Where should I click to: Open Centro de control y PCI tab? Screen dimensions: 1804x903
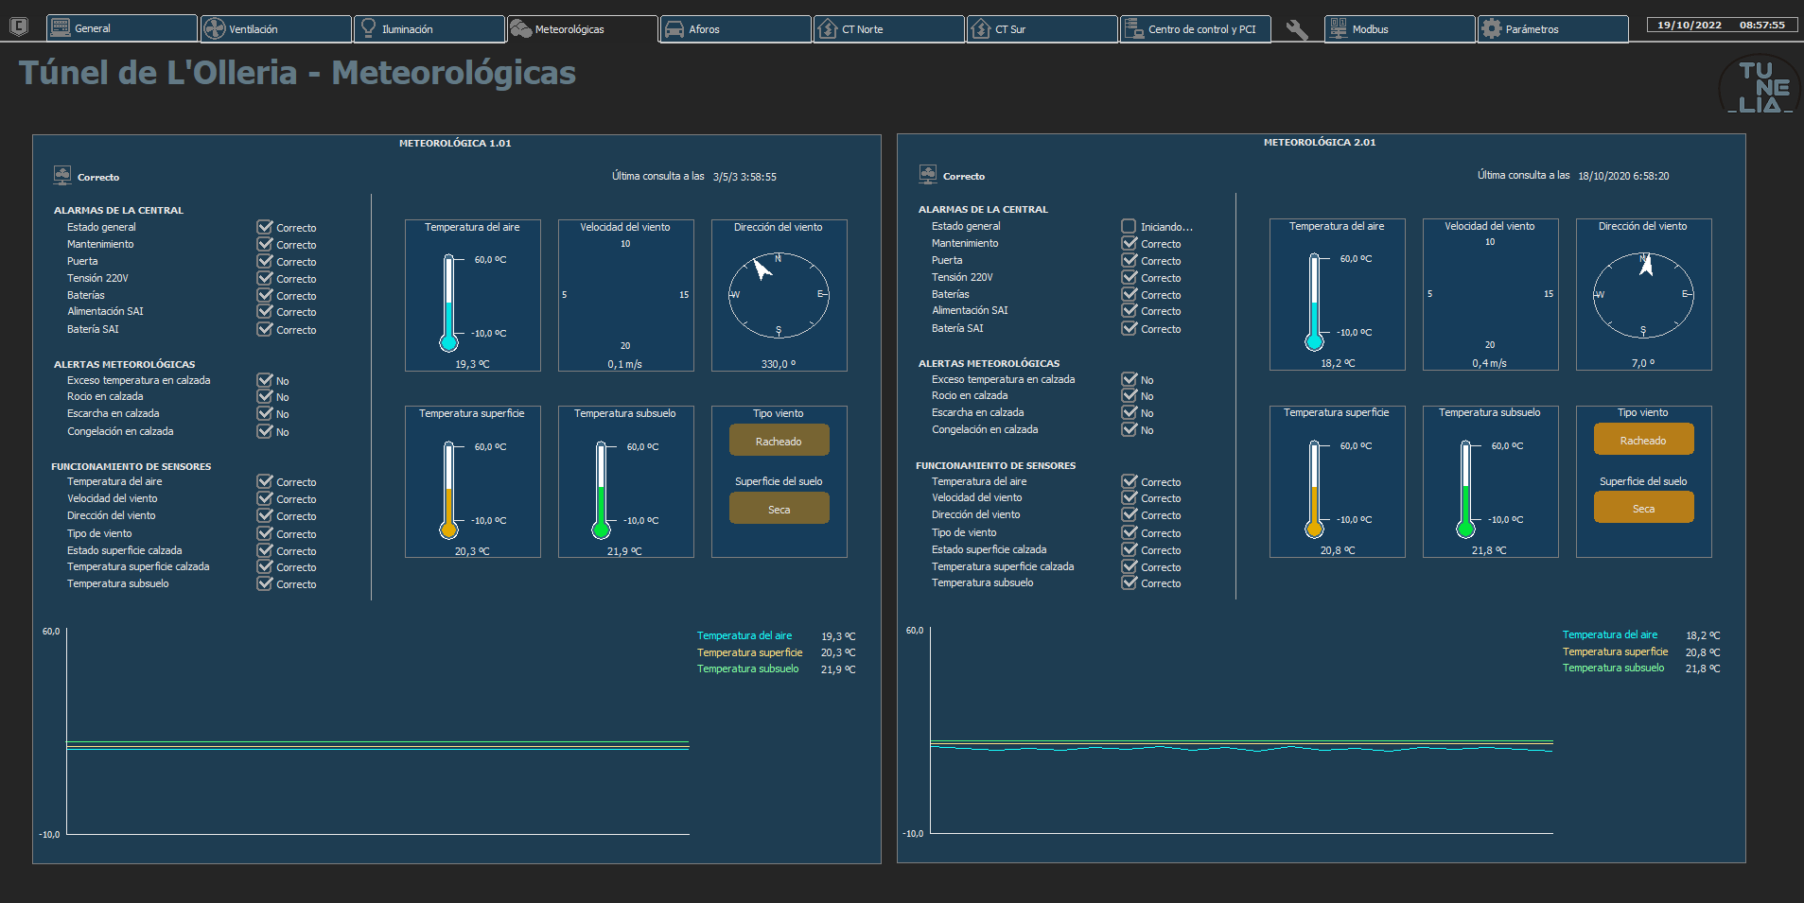(x=1196, y=29)
